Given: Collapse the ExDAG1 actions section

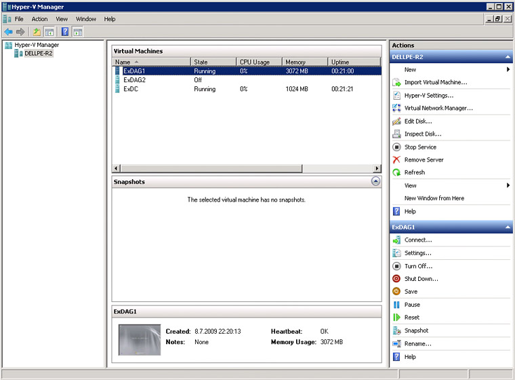Looking at the screenshot, I should pos(508,227).
